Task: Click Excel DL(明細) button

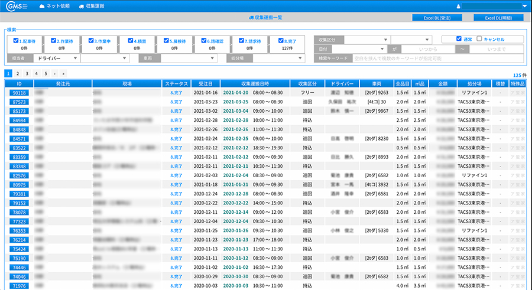Action: 498,18
